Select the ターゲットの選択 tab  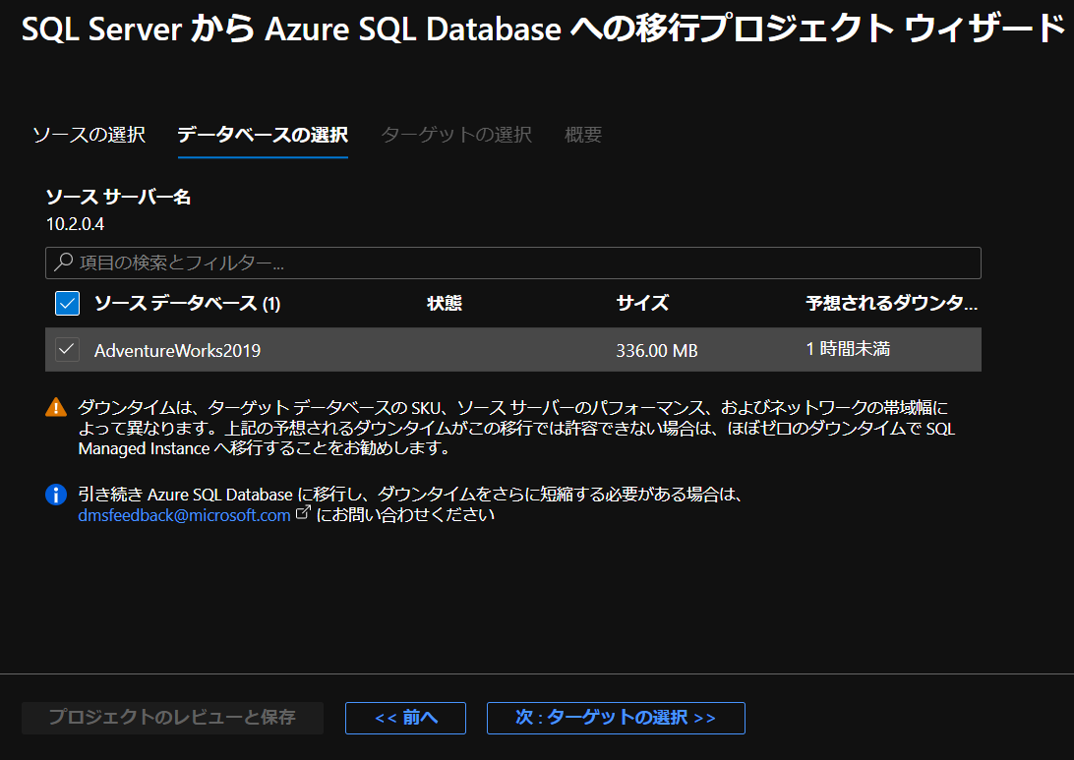click(455, 135)
